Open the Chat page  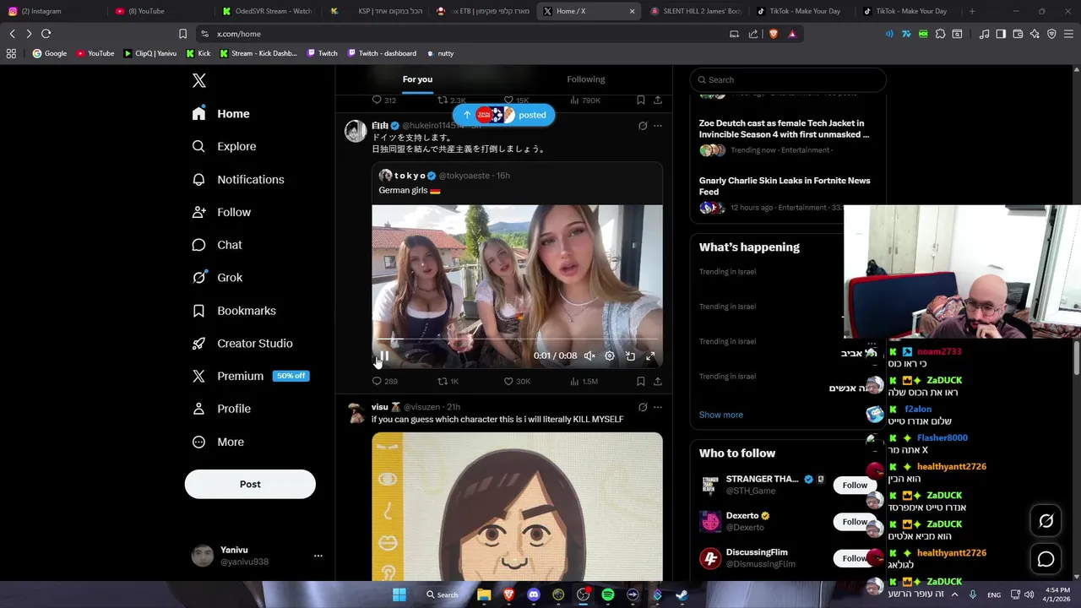pos(217,245)
